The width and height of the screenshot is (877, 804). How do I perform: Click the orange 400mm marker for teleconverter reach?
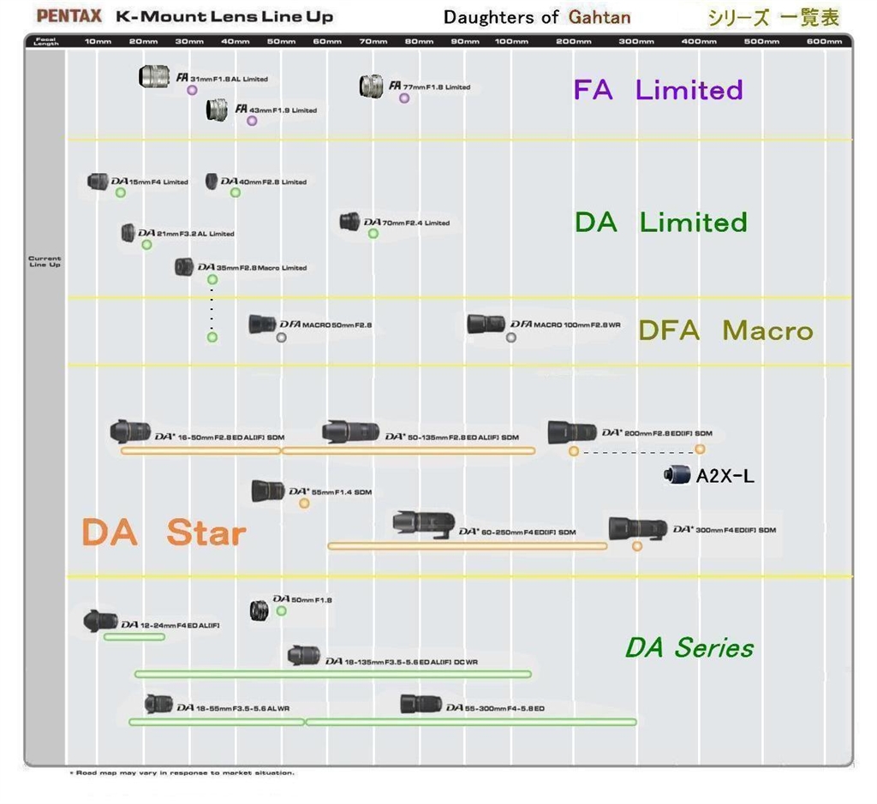pyautogui.click(x=700, y=449)
